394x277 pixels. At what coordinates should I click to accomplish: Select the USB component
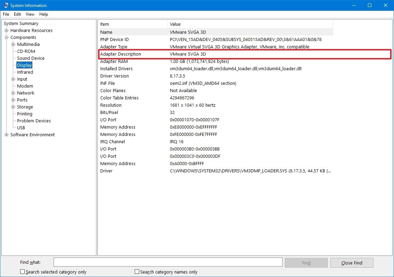click(x=21, y=128)
